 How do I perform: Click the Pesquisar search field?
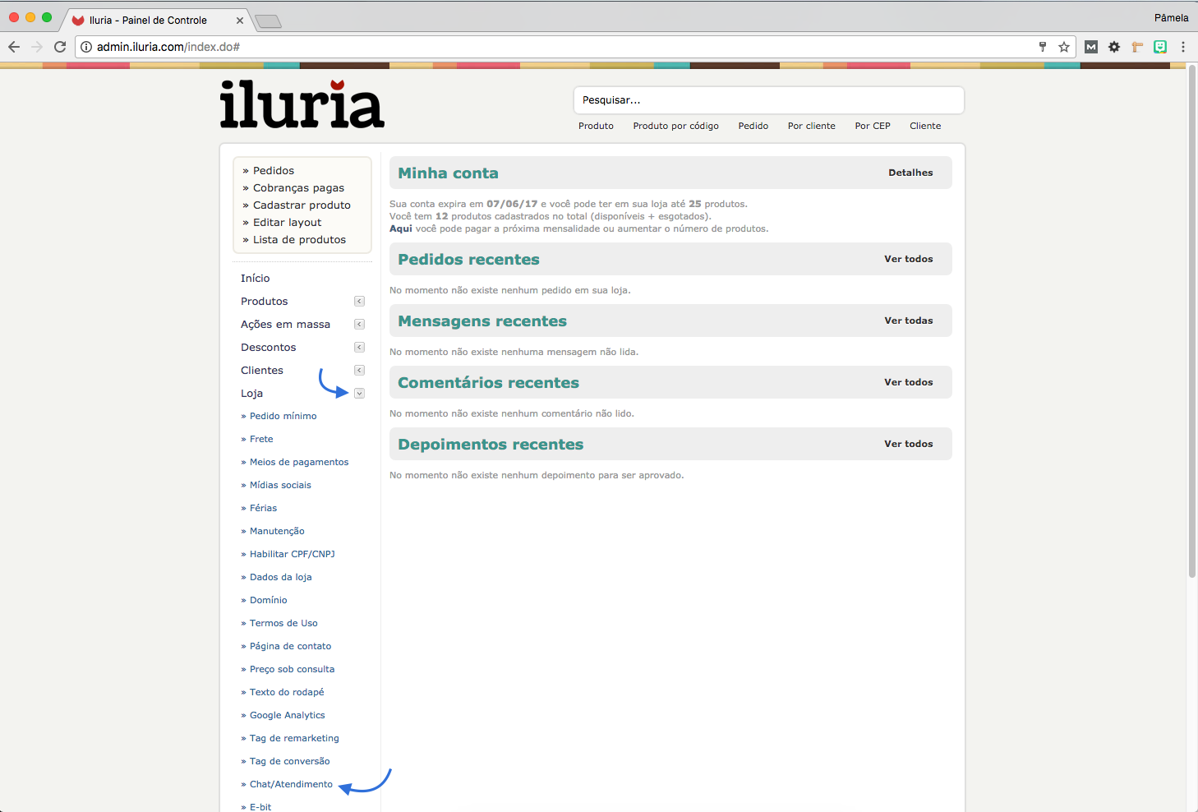tap(768, 100)
